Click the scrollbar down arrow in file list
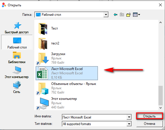Image resolution: width=165 pixels, height=130 pixels. [x=161, y=108]
